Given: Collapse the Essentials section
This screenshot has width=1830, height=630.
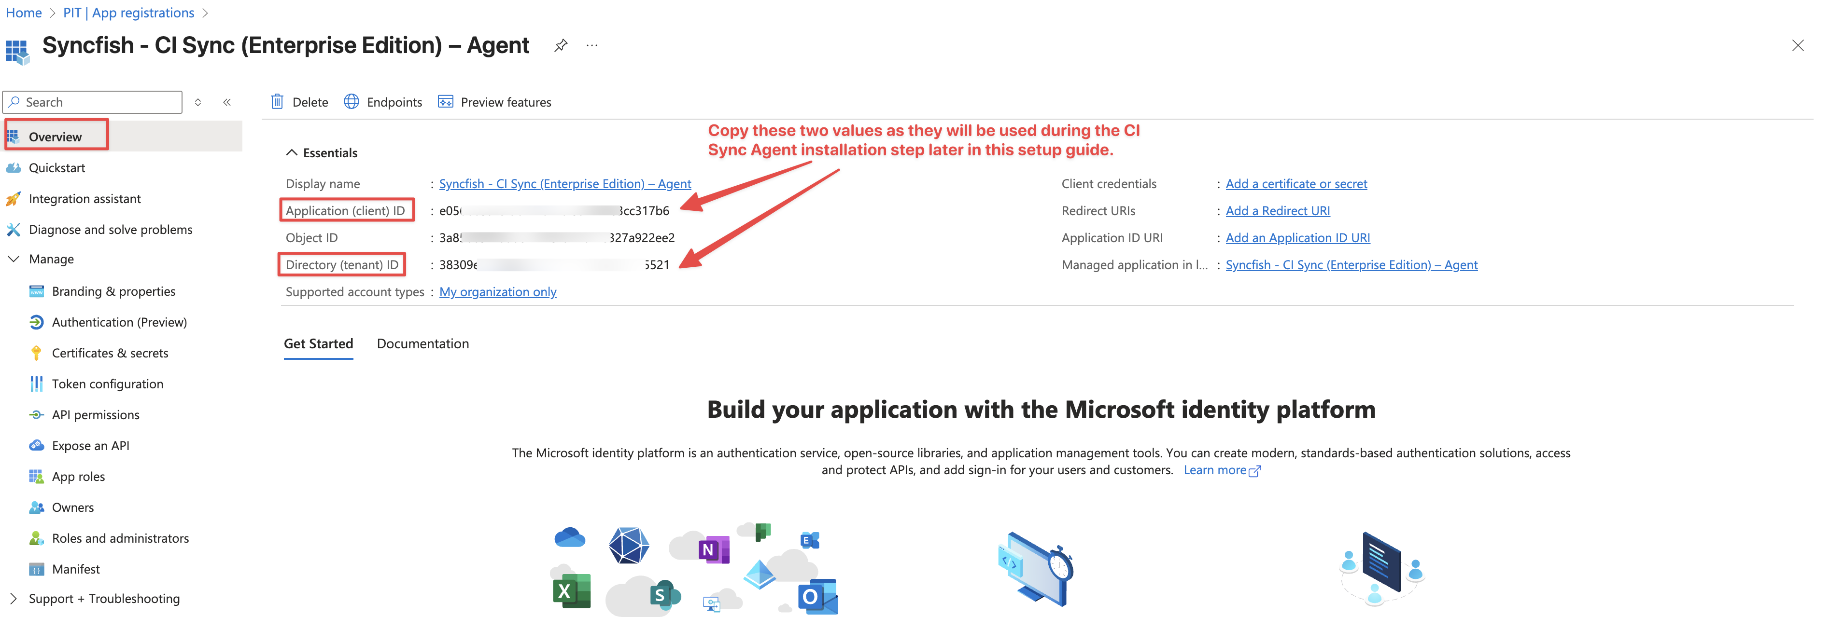Looking at the screenshot, I should (291, 152).
